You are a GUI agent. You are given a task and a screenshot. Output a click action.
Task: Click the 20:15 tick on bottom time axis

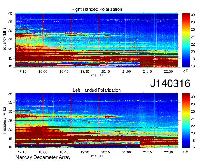(x=106, y=152)
